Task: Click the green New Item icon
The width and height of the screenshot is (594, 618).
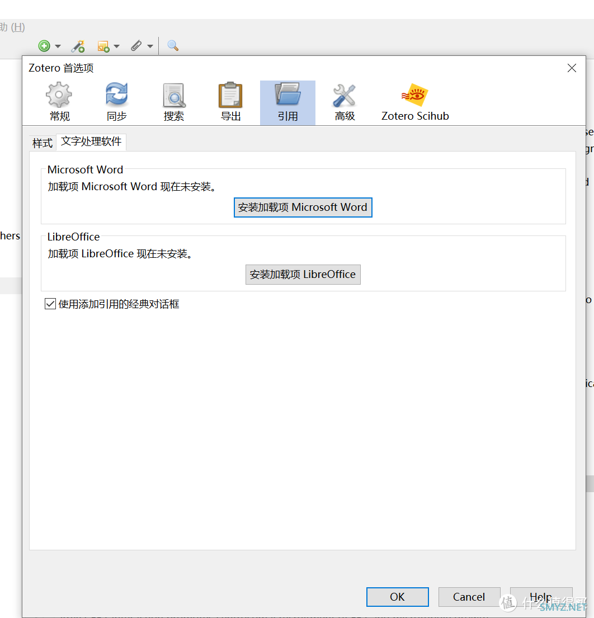Action: (44, 46)
